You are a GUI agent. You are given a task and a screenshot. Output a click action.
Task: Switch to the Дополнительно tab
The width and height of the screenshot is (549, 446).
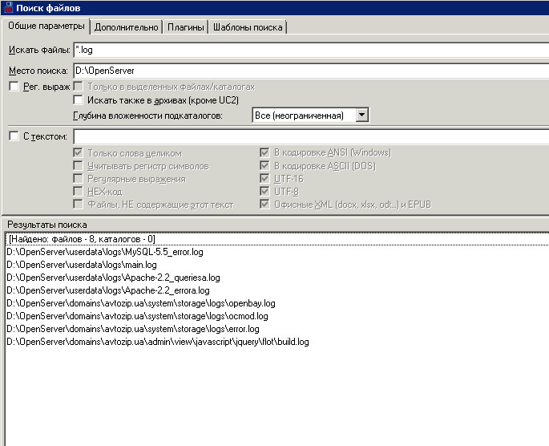[126, 26]
